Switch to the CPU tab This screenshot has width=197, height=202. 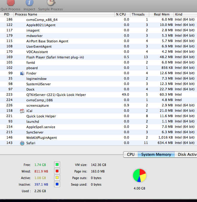pyautogui.click(x=131, y=154)
